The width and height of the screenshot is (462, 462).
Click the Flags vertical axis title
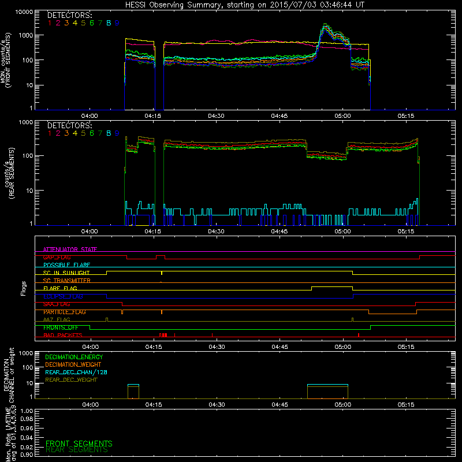coord(24,288)
